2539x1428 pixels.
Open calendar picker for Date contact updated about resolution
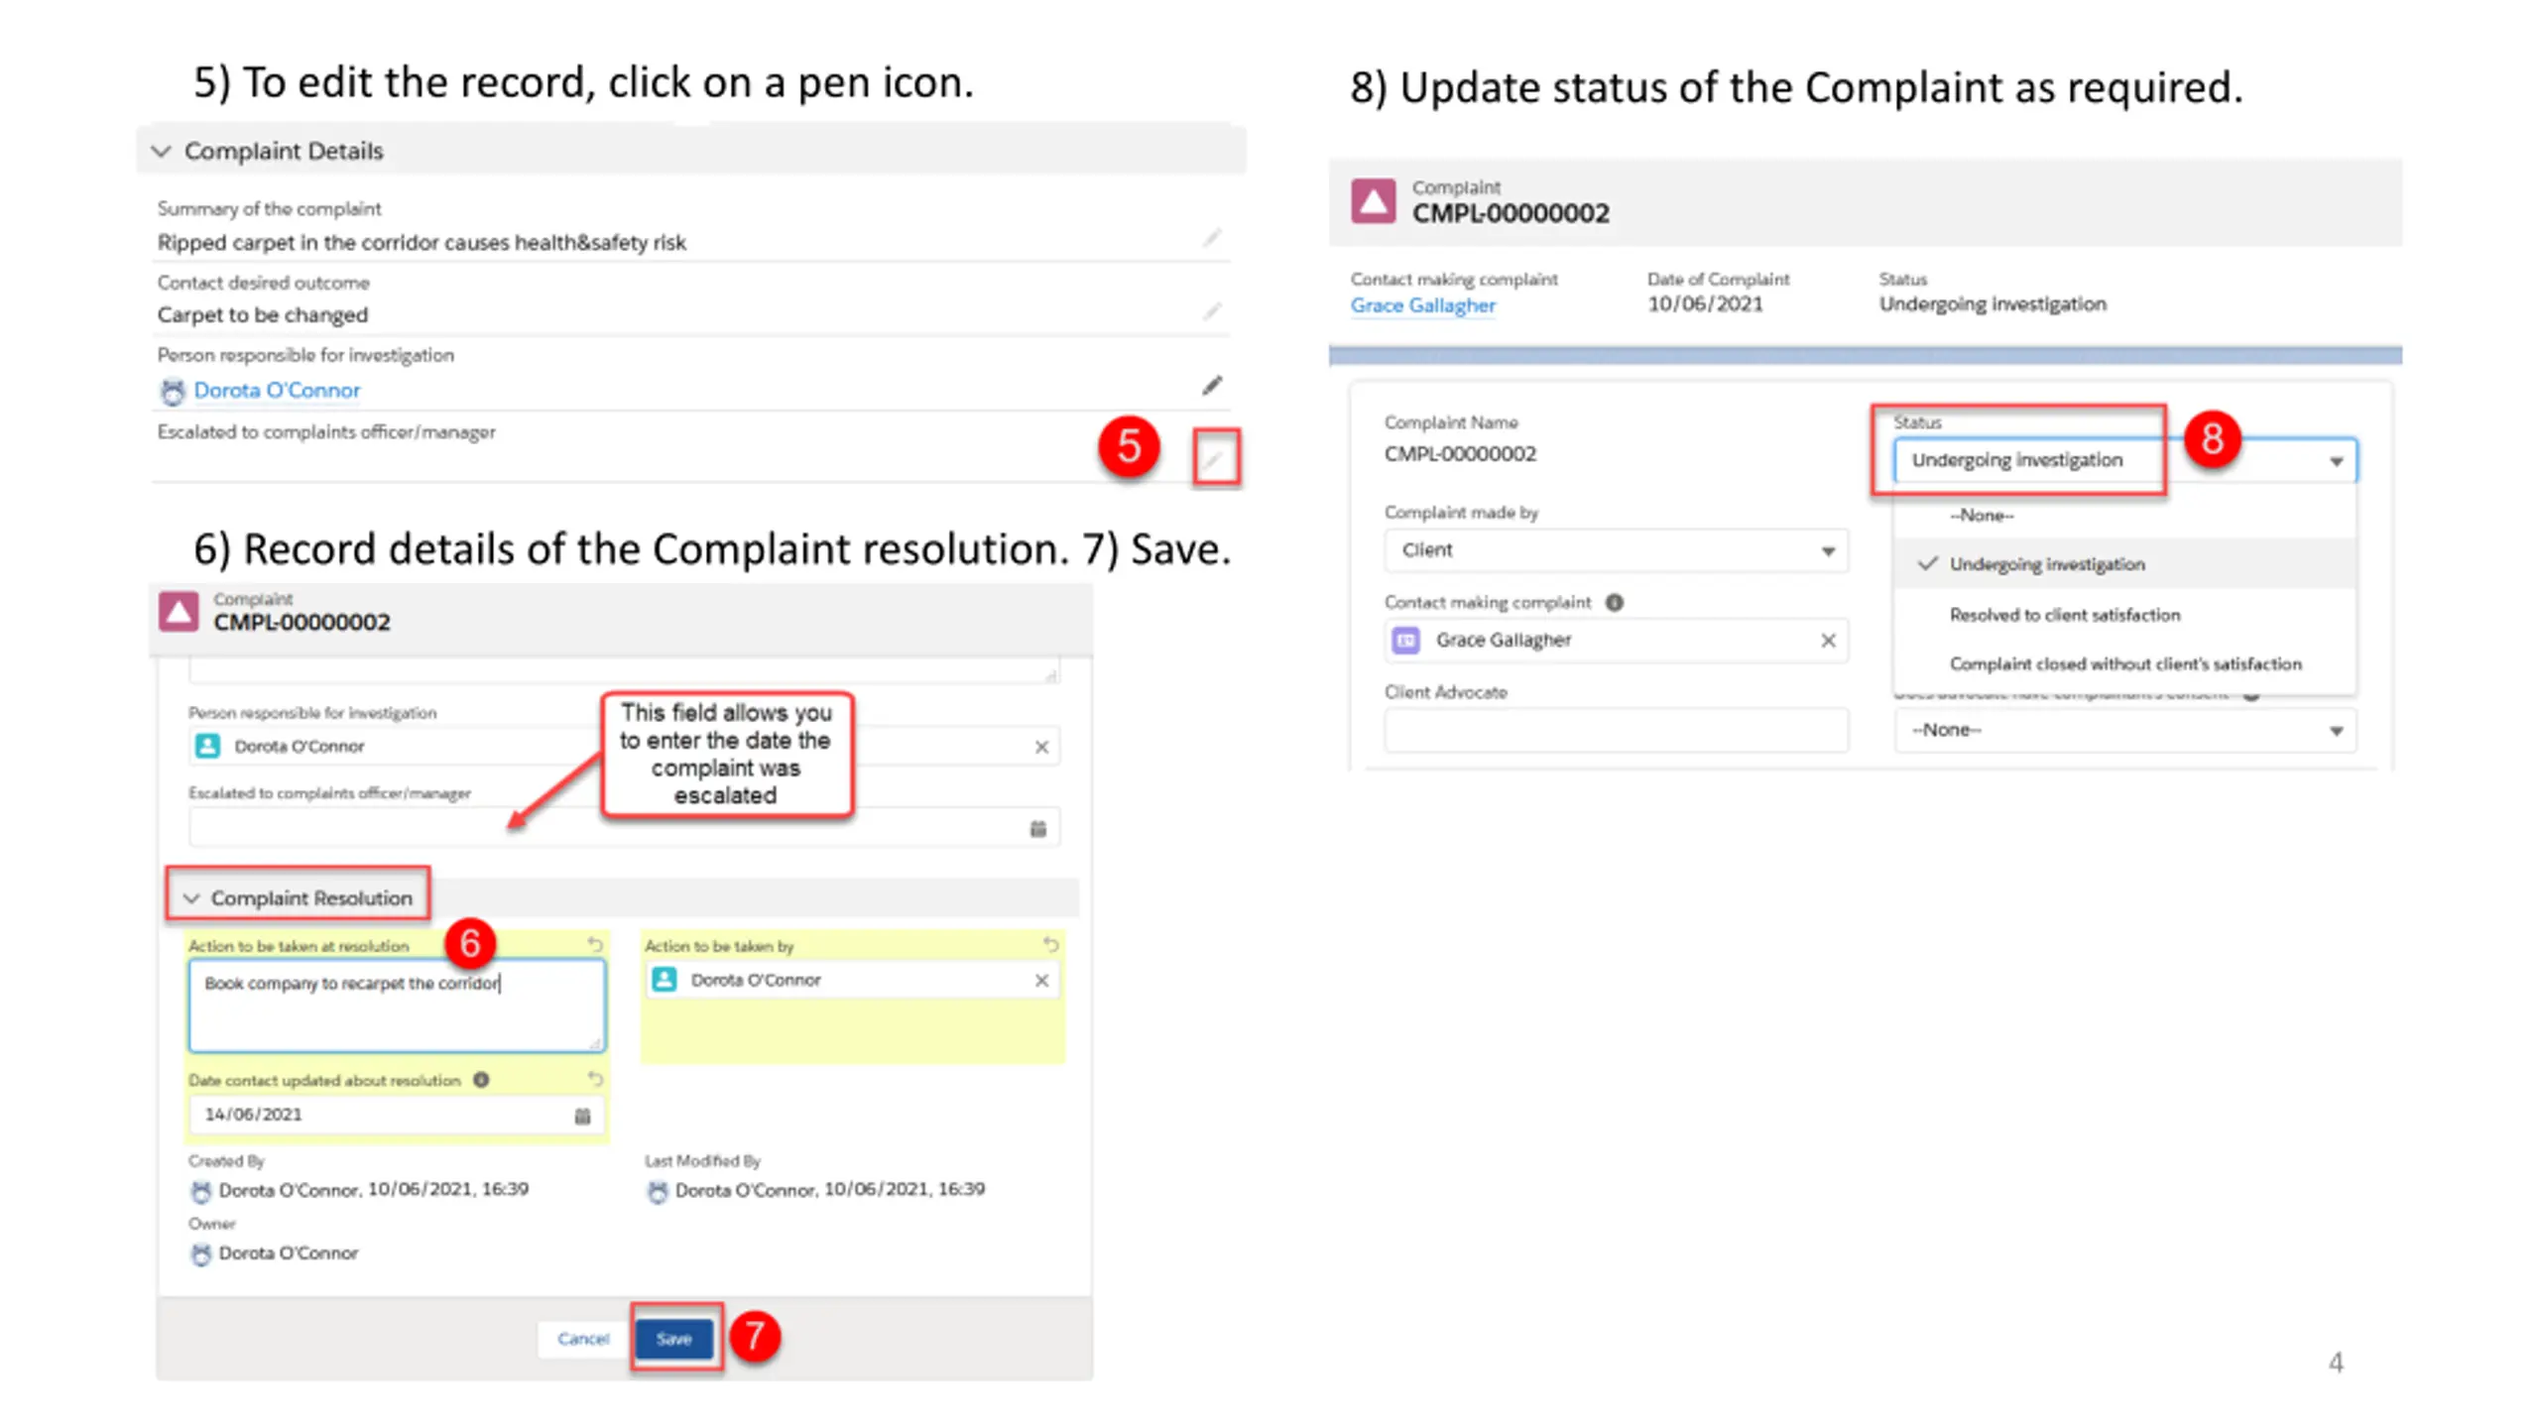pyautogui.click(x=582, y=1116)
